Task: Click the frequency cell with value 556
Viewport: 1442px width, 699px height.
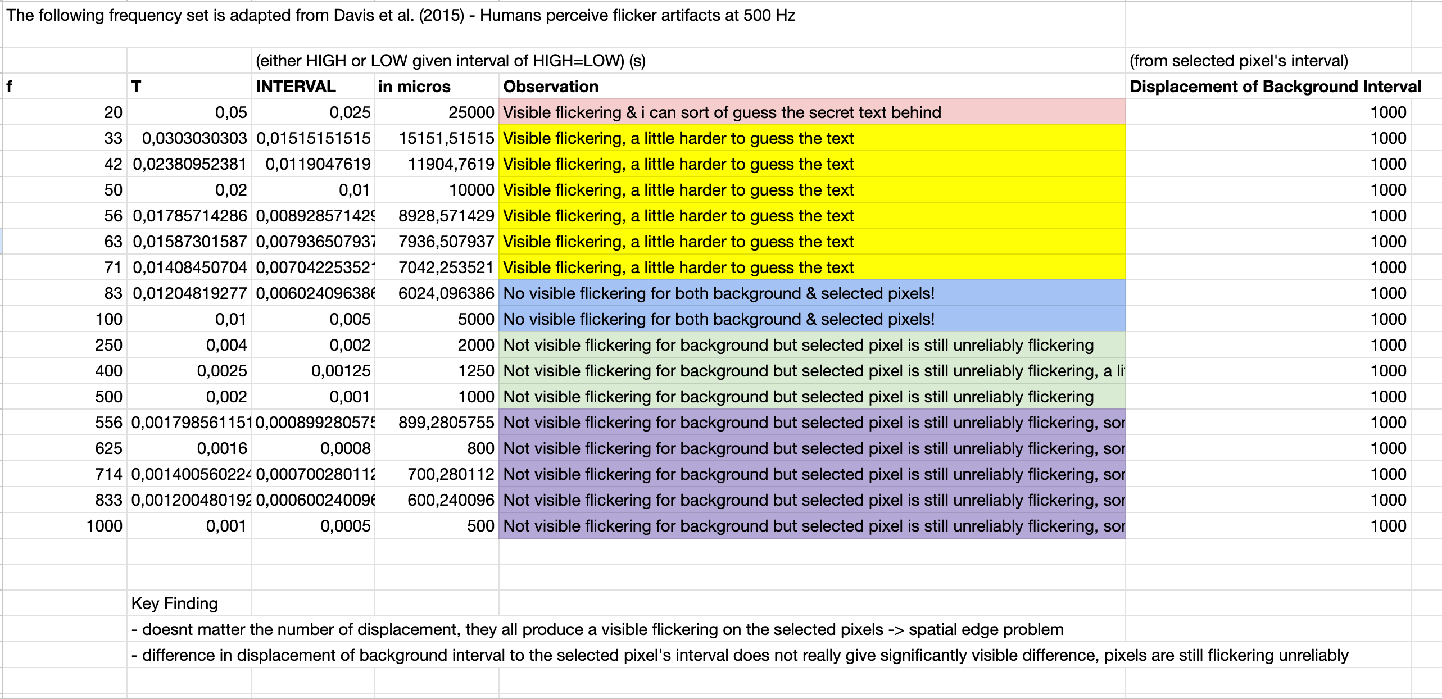Action: [65, 422]
